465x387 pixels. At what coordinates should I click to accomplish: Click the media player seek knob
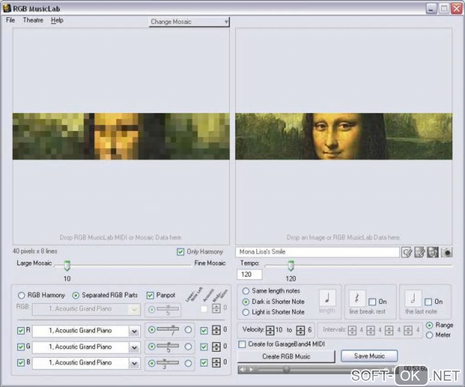pos(286,370)
